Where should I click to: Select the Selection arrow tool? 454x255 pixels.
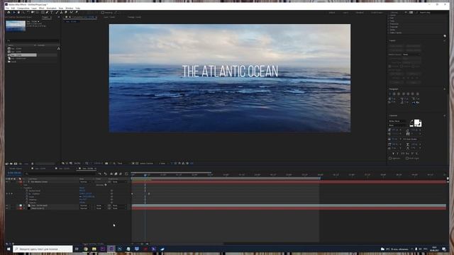pos(14,13)
